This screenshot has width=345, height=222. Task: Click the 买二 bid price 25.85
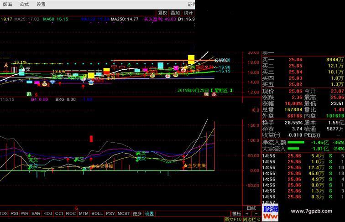(x=296, y=66)
